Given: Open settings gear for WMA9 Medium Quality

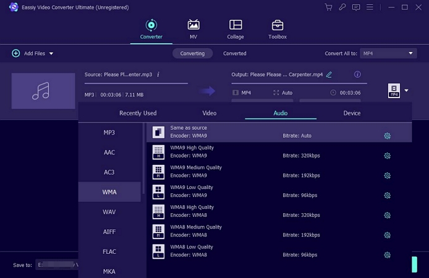Looking at the screenshot, I should (x=387, y=175).
